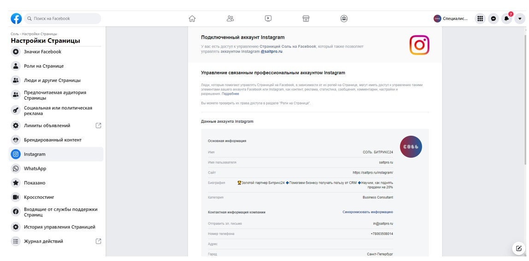Screen dimensions: 529x261
Task: Open the Groups icon in top navigation
Action: (344, 18)
